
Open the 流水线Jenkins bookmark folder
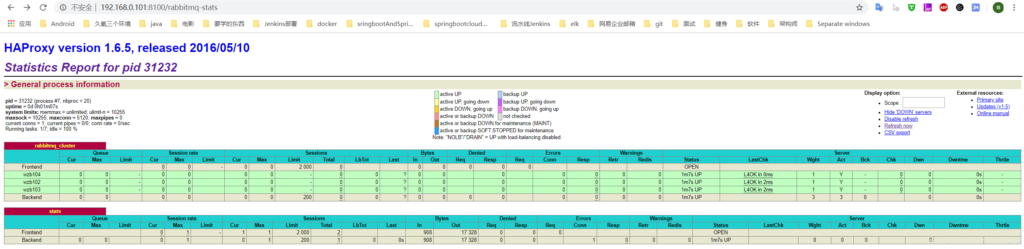click(x=525, y=24)
